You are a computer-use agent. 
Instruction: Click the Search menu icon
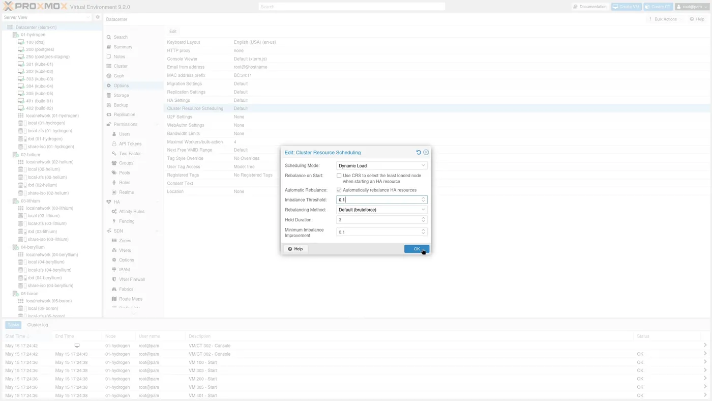tap(109, 37)
